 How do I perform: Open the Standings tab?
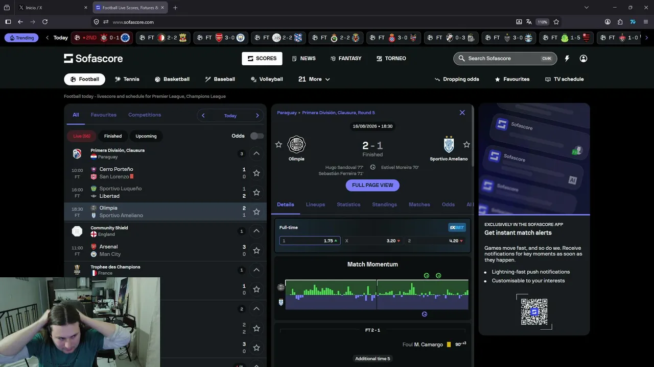(x=384, y=204)
